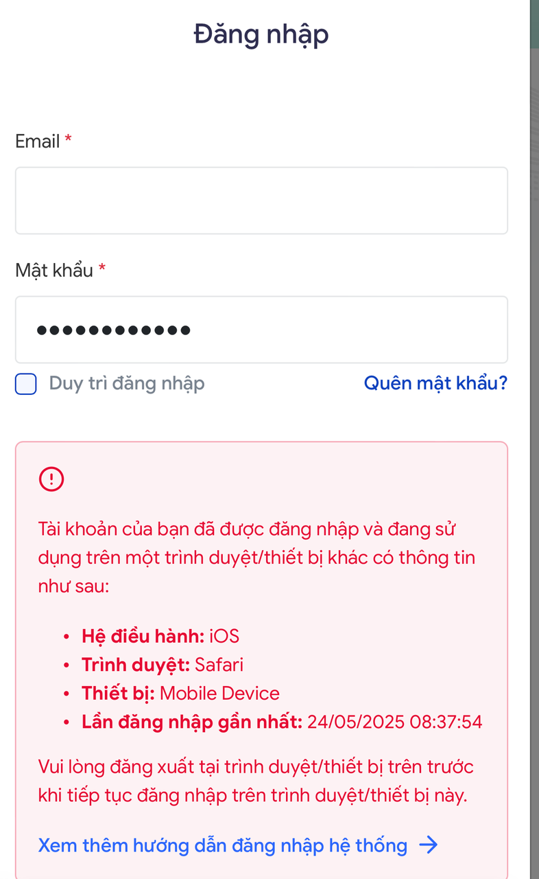
Task: Click the red asterisk beside Mật khẩu
Action: click(101, 270)
